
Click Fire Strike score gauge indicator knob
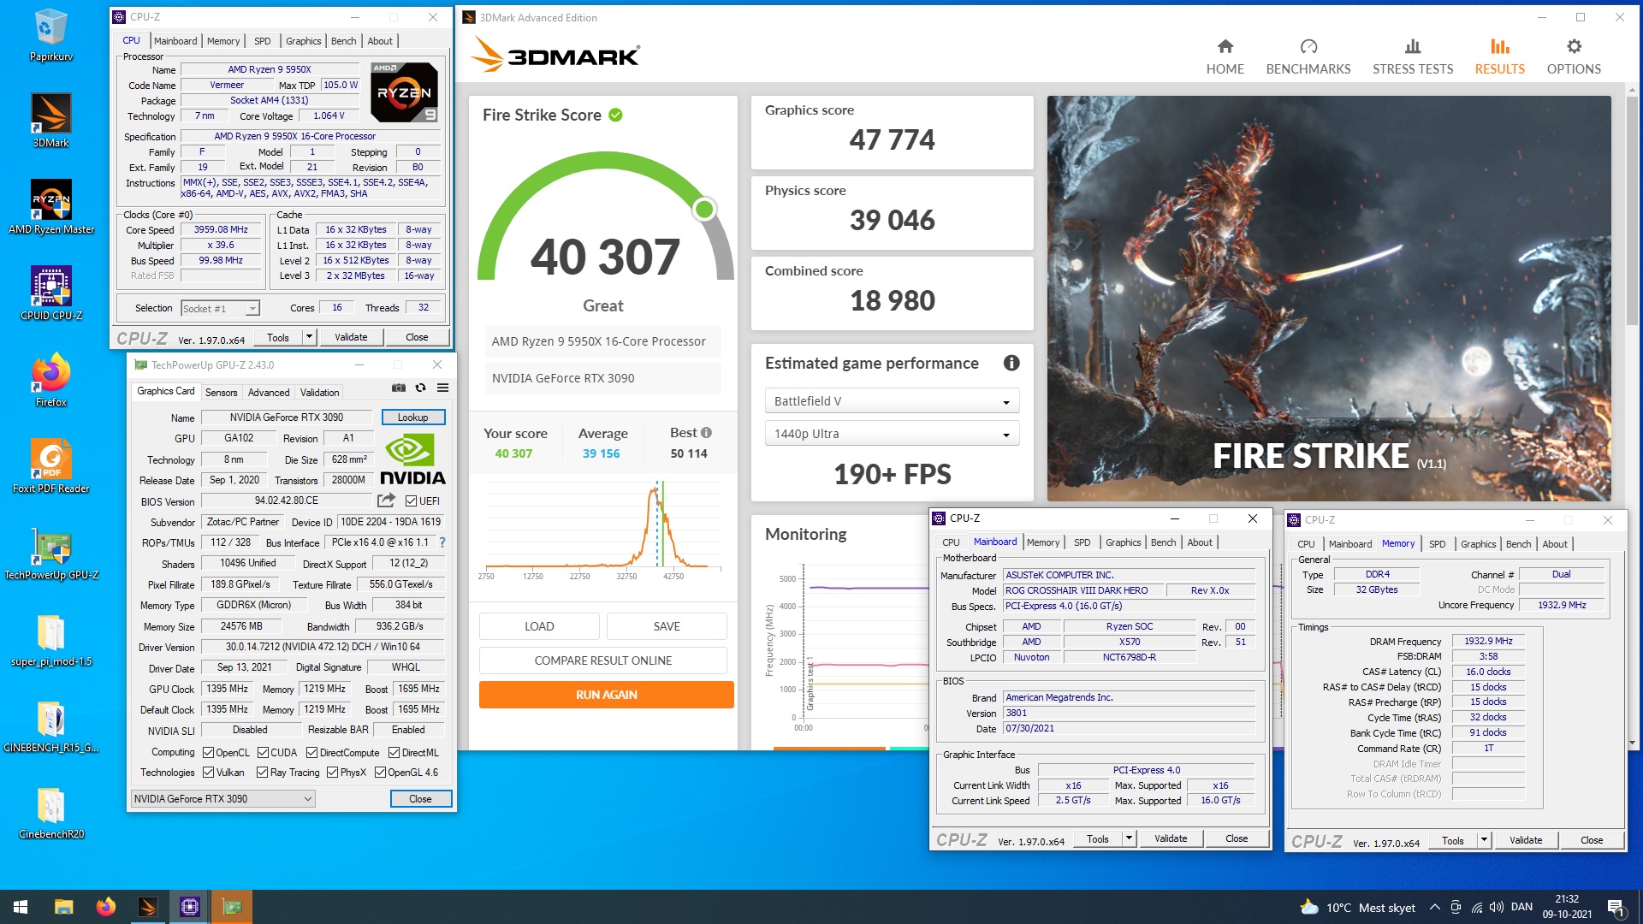[x=704, y=209]
